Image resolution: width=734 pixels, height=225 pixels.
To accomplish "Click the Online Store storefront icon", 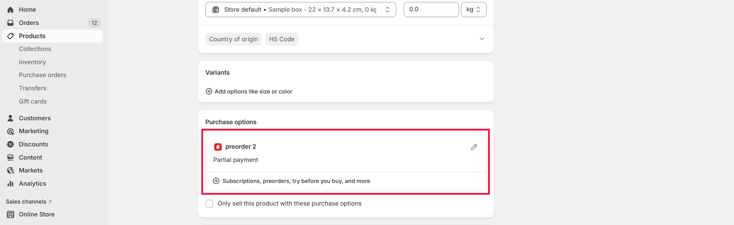I will [11, 214].
